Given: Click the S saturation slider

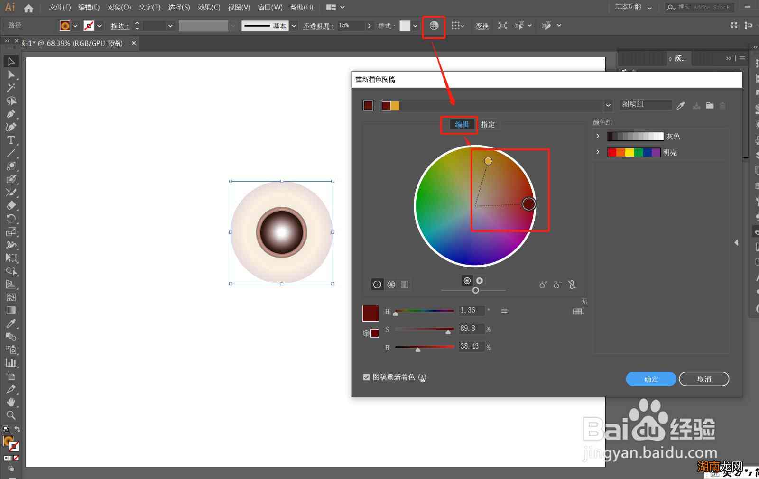Looking at the screenshot, I should point(424,329).
